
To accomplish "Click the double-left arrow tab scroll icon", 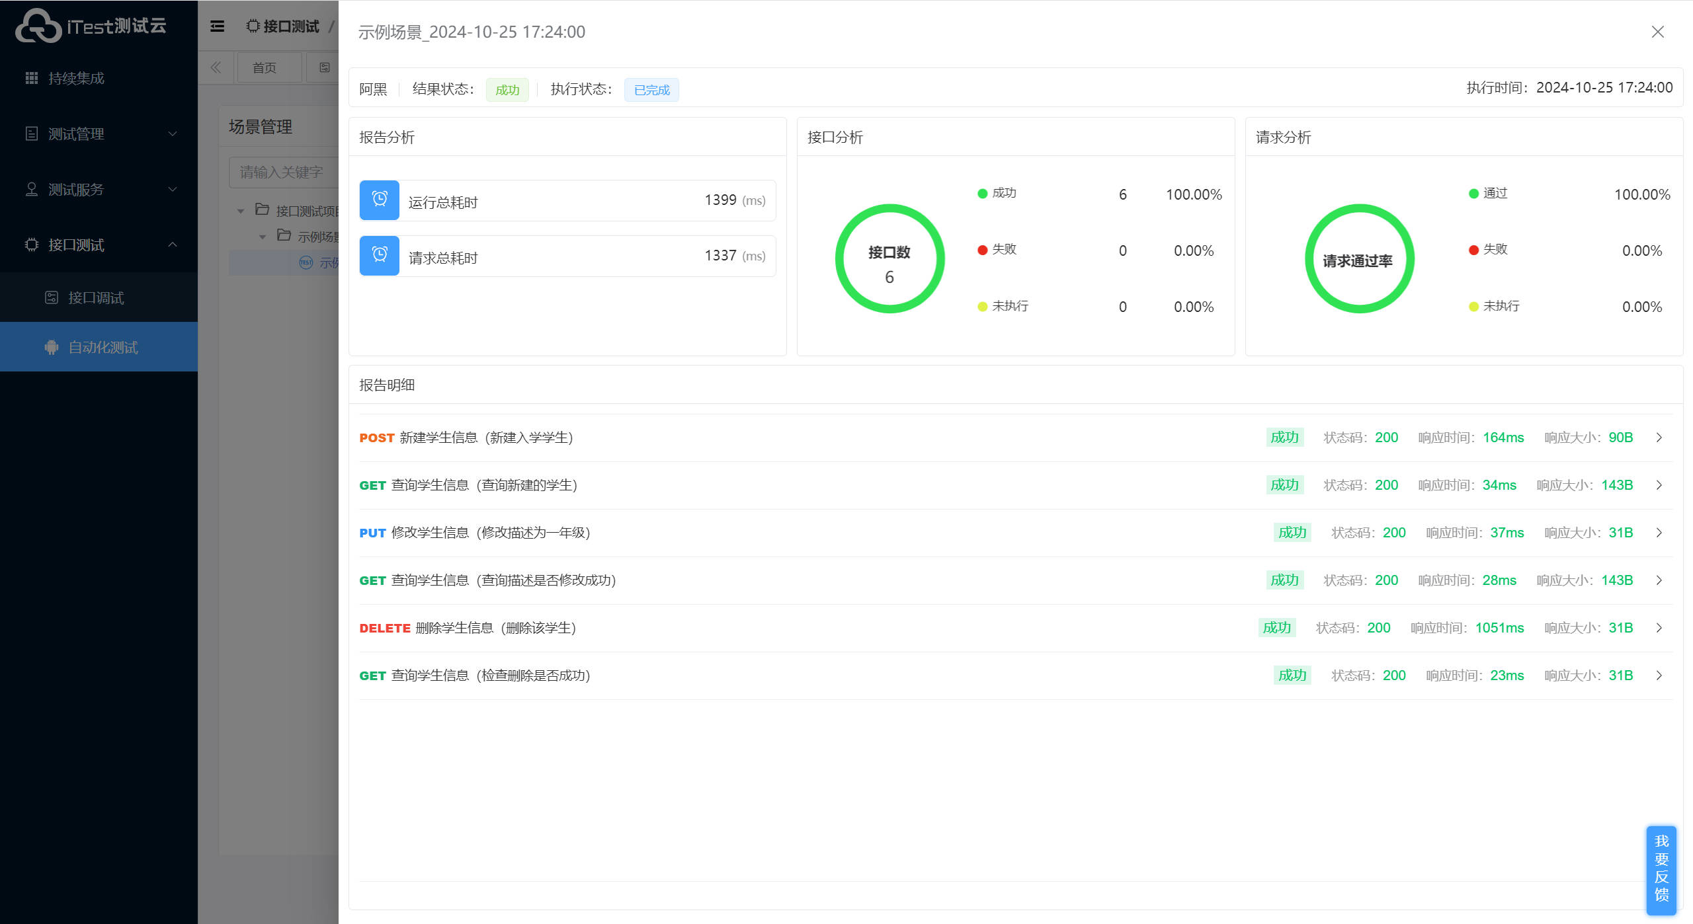I will coord(216,67).
